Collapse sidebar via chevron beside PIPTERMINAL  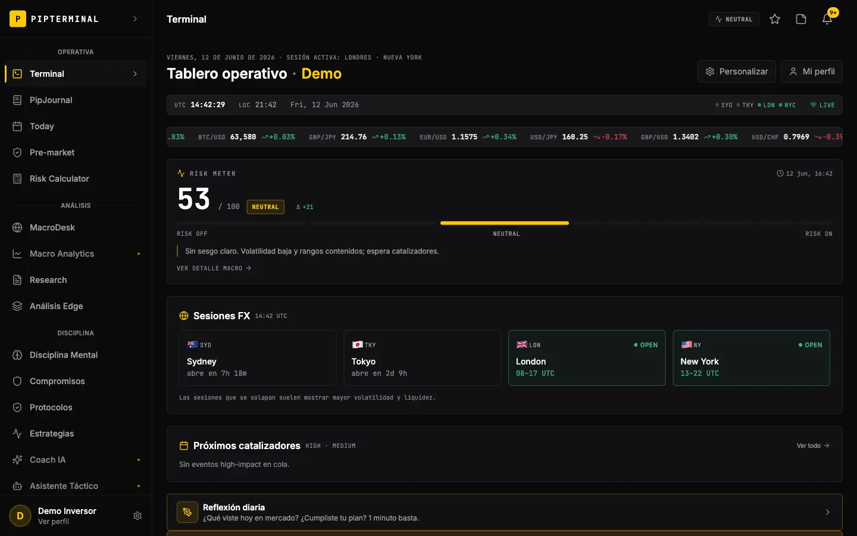[135, 19]
